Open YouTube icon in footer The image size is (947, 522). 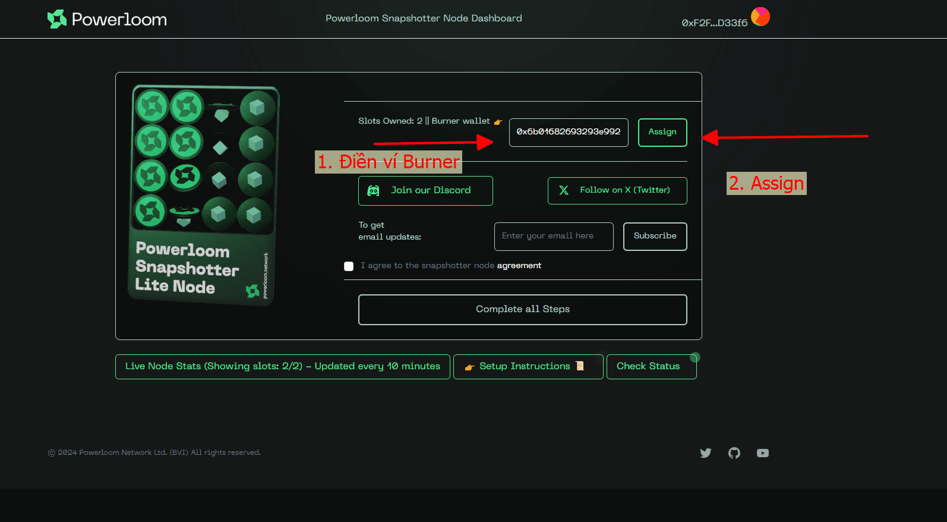pos(763,453)
